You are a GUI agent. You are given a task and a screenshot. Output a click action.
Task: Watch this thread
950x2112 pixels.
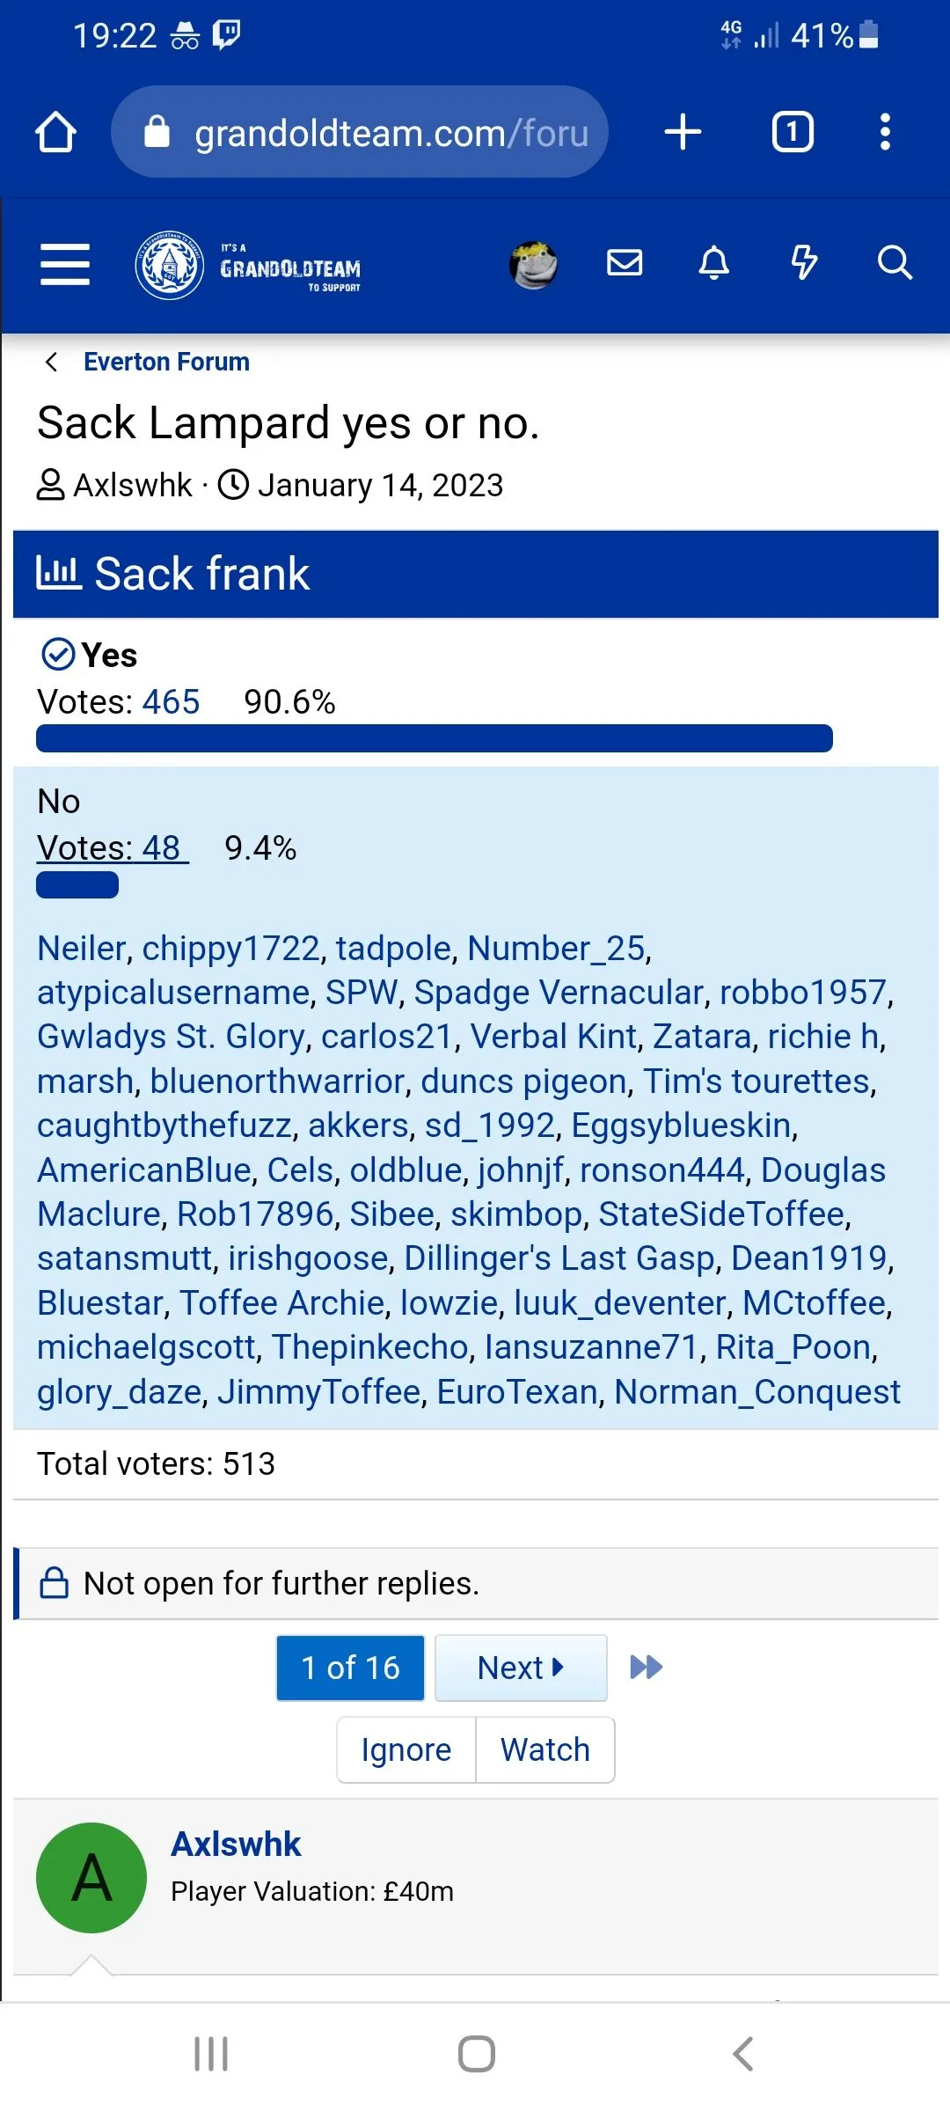[545, 1749]
